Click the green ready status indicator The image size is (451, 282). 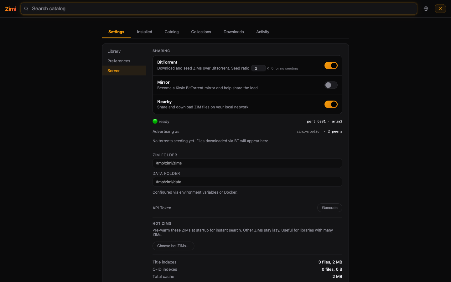(x=155, y=121)
